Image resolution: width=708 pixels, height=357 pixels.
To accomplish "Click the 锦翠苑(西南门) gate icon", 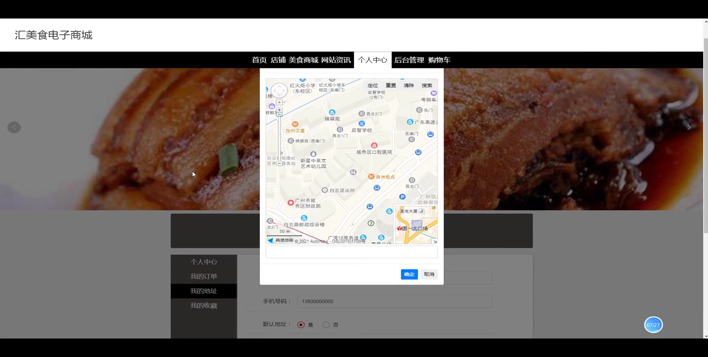I will tap(290, 141).
